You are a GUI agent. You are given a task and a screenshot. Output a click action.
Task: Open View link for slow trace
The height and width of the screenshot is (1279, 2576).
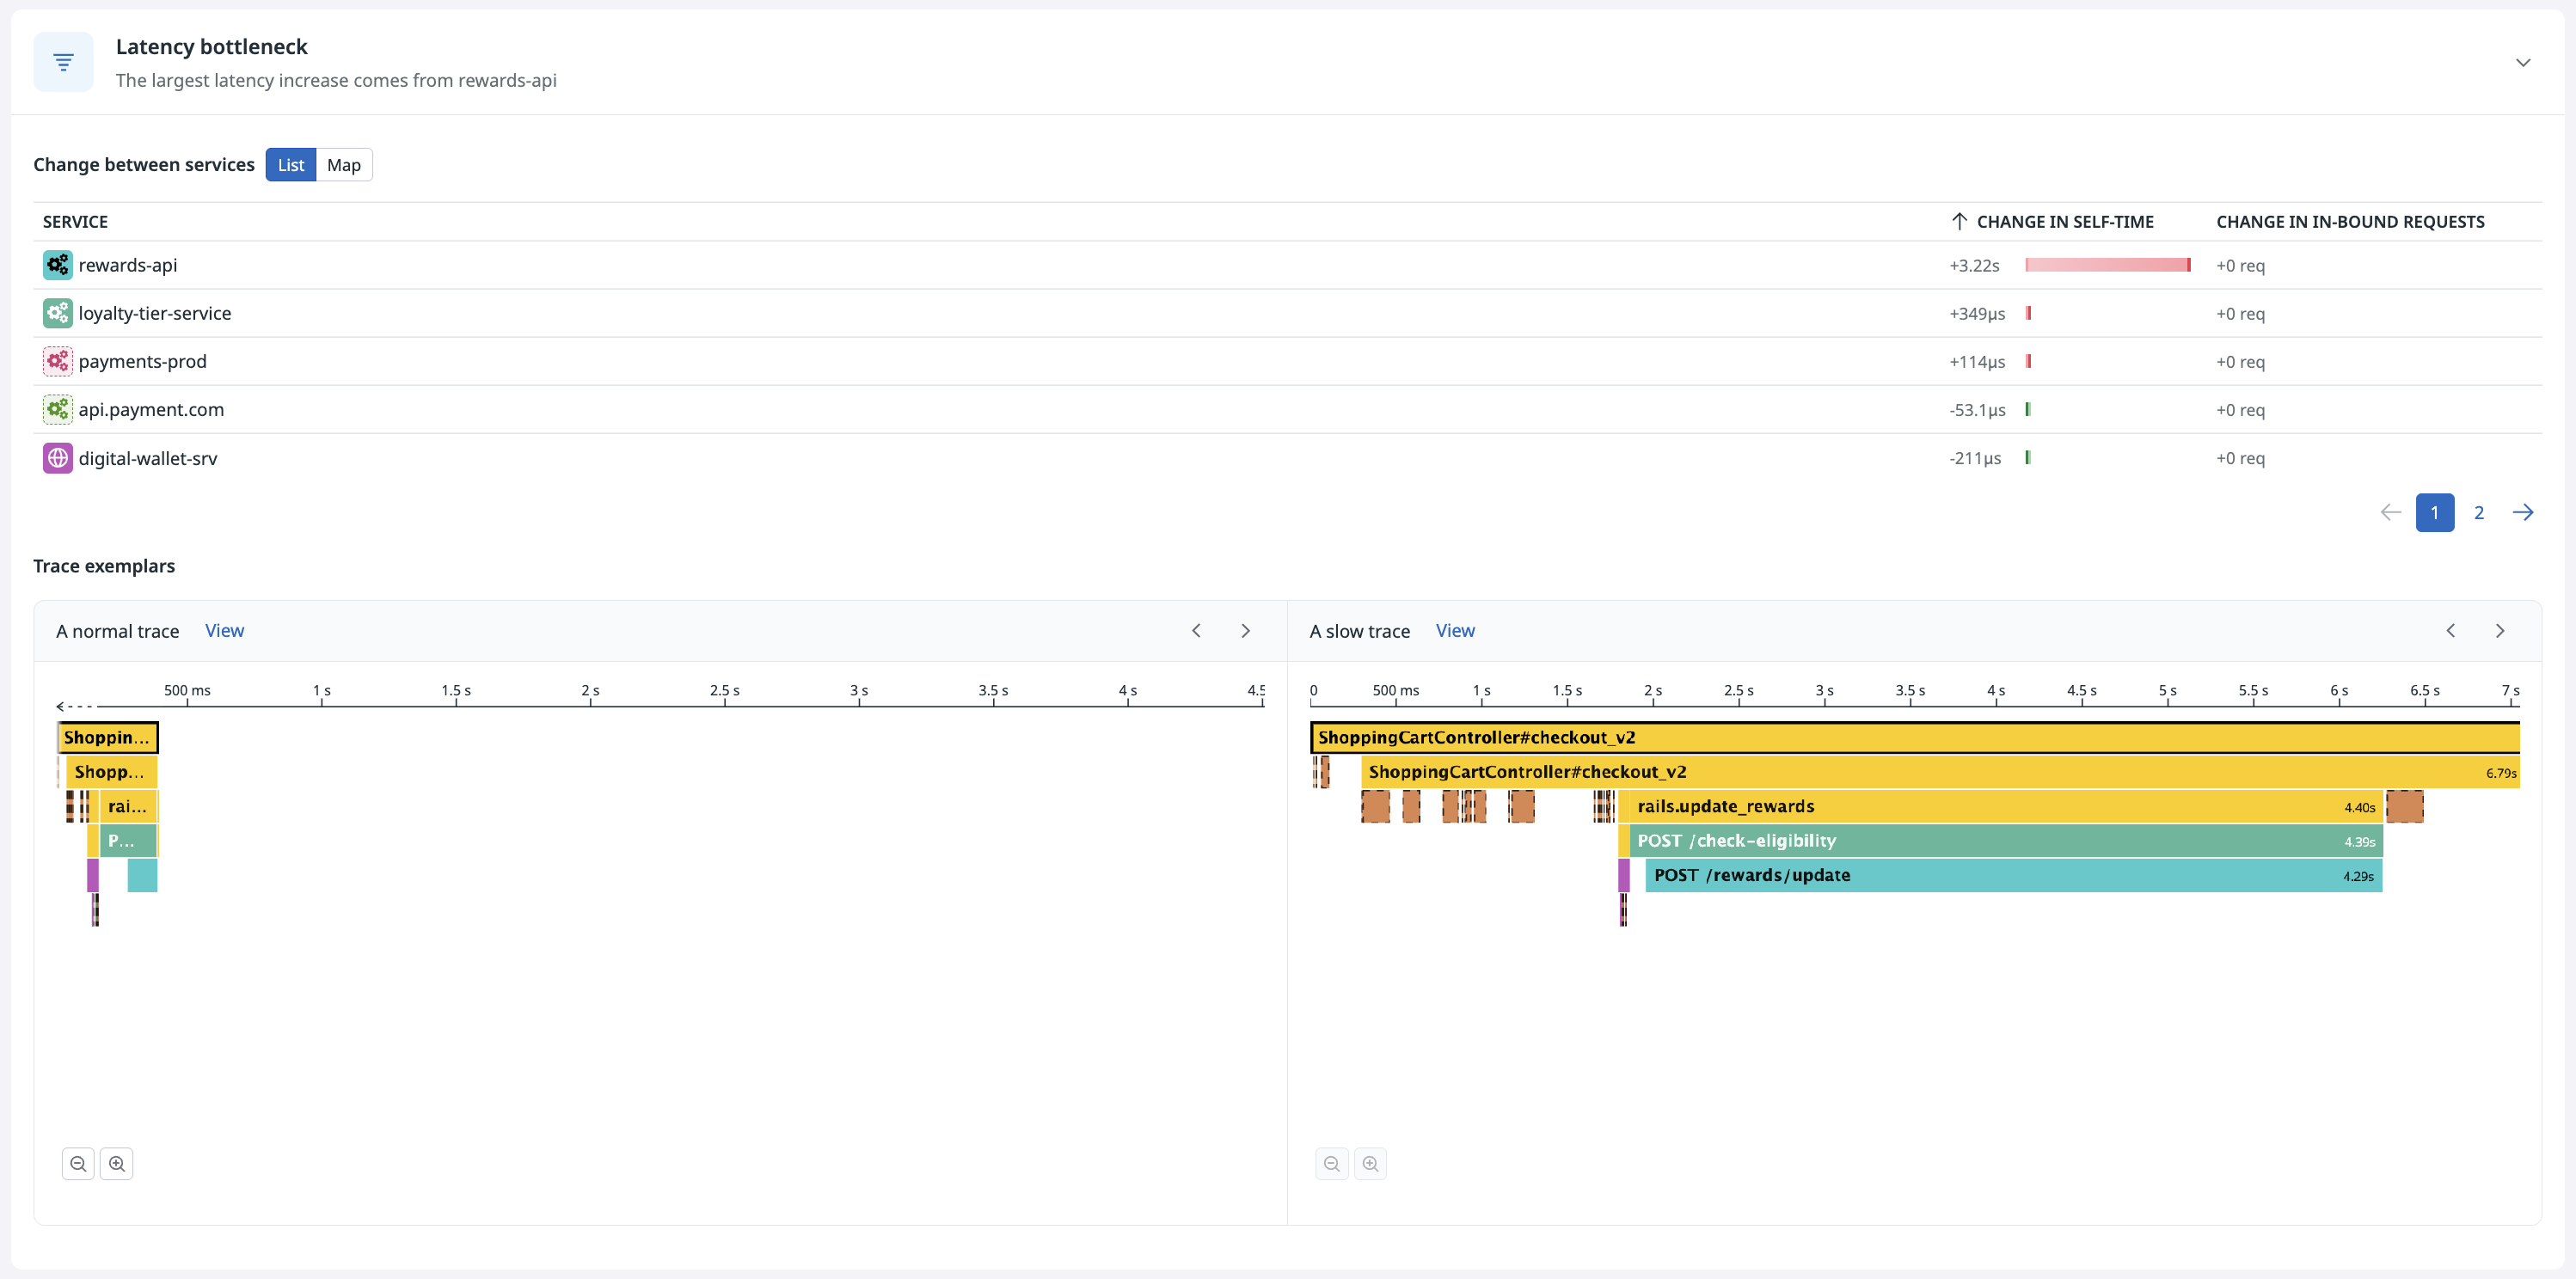click(1455, 631)
